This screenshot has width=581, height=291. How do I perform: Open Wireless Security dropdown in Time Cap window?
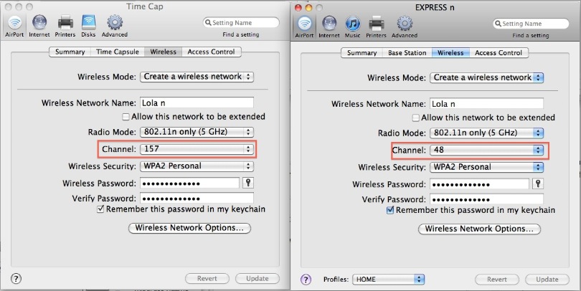click(197, 166)
